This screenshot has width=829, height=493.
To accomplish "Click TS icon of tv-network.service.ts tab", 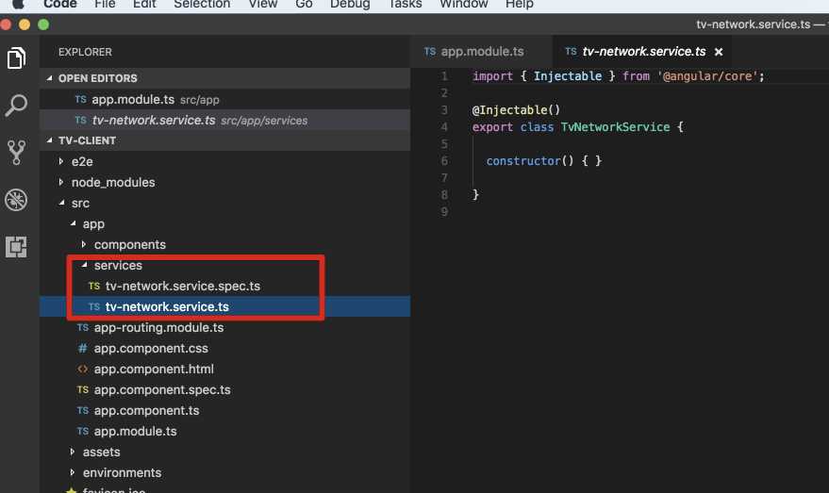I will (x=571, y=51).
